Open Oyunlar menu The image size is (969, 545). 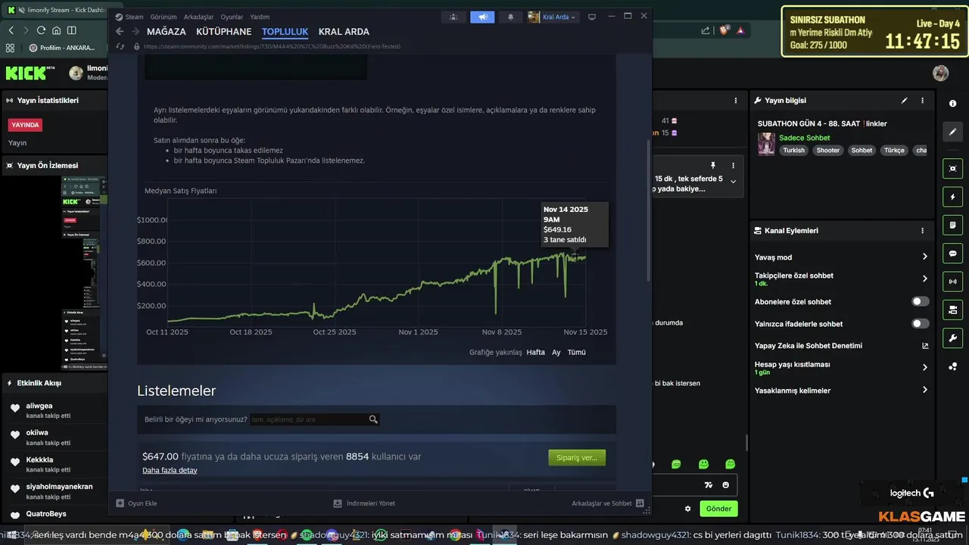pyautogui.click(x=232, y=17)
